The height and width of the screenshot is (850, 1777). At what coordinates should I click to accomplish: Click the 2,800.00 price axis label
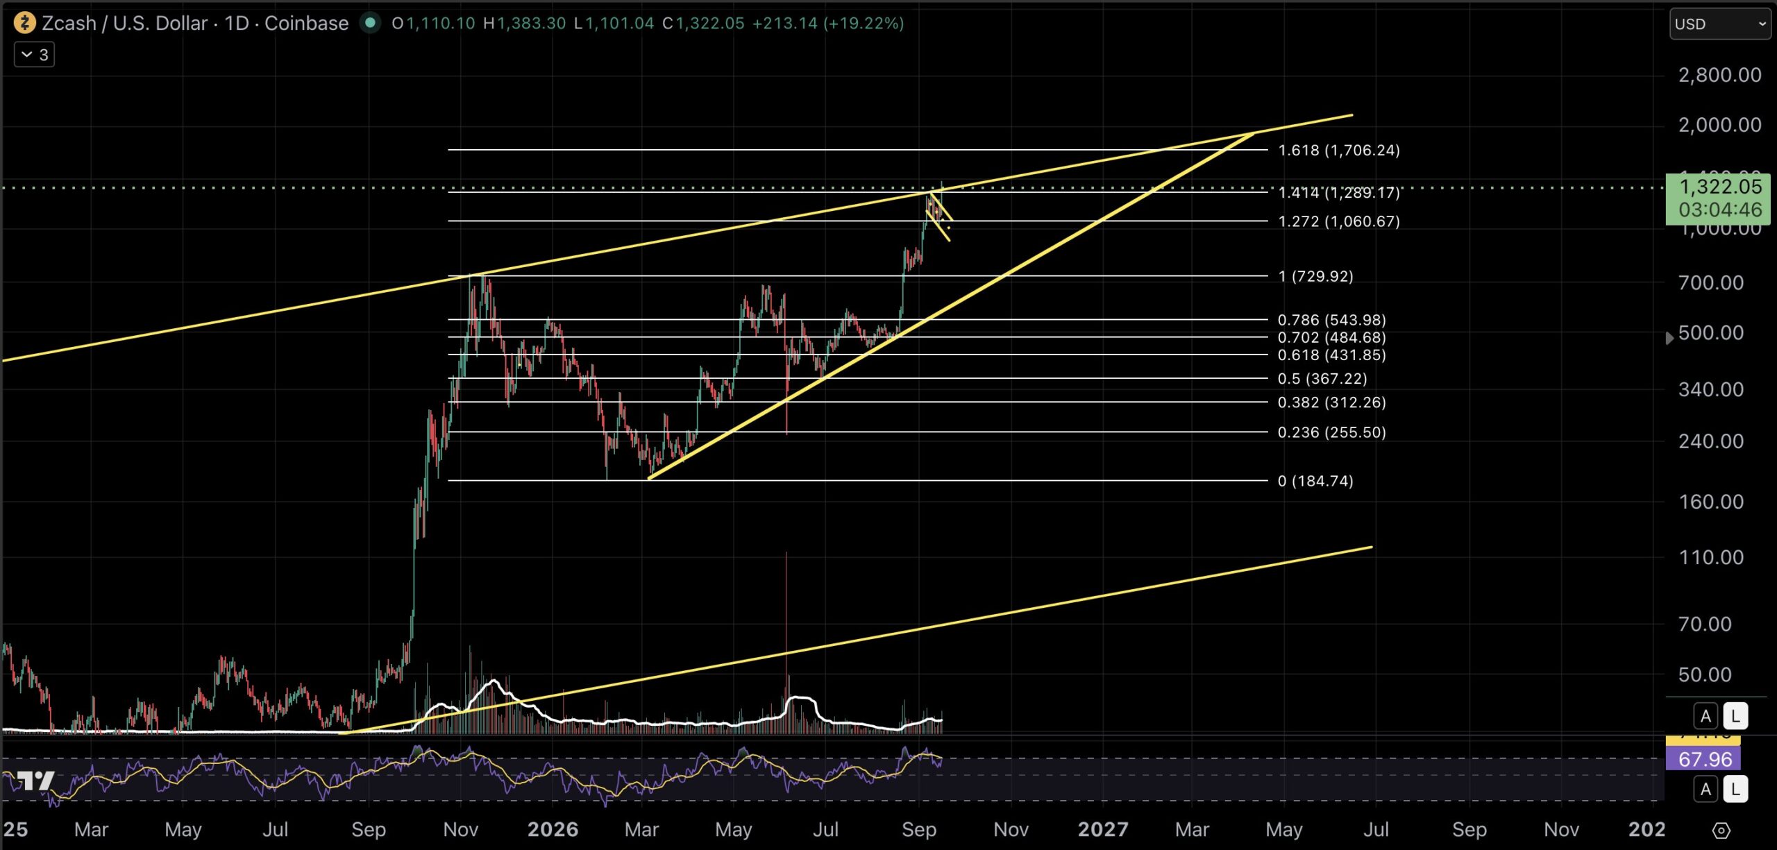tap(1719, 75)
